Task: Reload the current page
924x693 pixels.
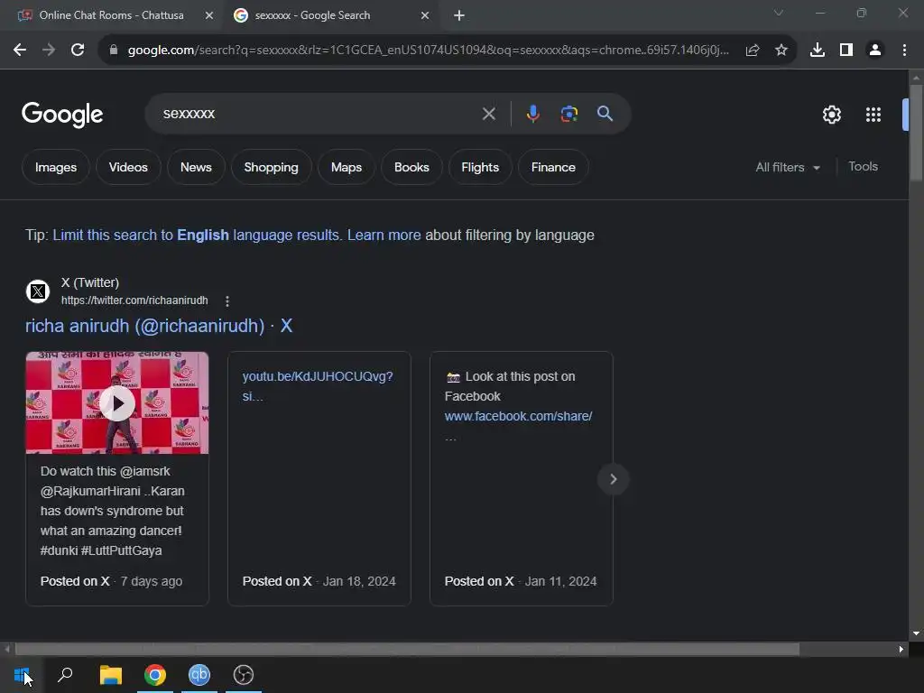Action: (x=78, y=51)
